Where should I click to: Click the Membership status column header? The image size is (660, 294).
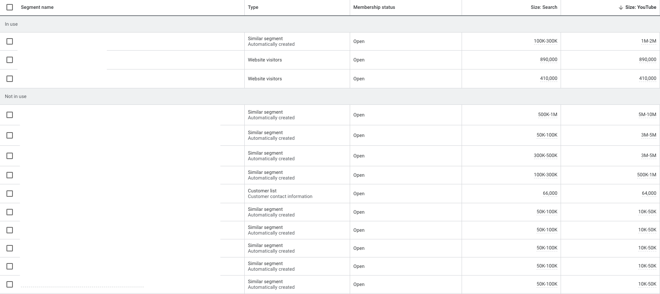coord(374,7)
